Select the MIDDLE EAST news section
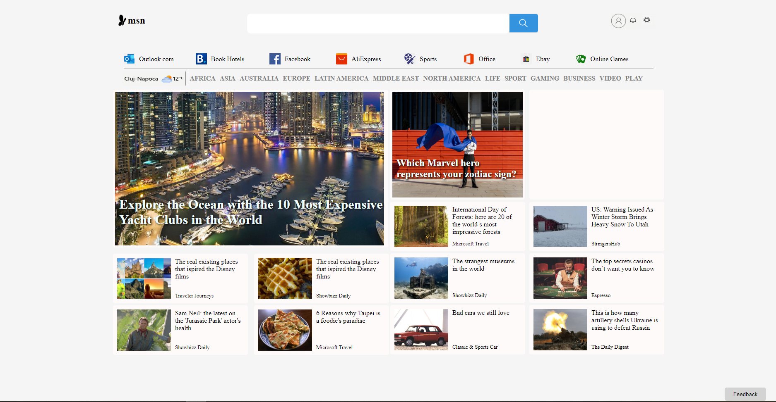This screenshot has width=776, height=402. (x=395, y=78)
